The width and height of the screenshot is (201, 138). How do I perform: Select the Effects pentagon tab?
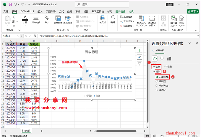click(162, 58)
